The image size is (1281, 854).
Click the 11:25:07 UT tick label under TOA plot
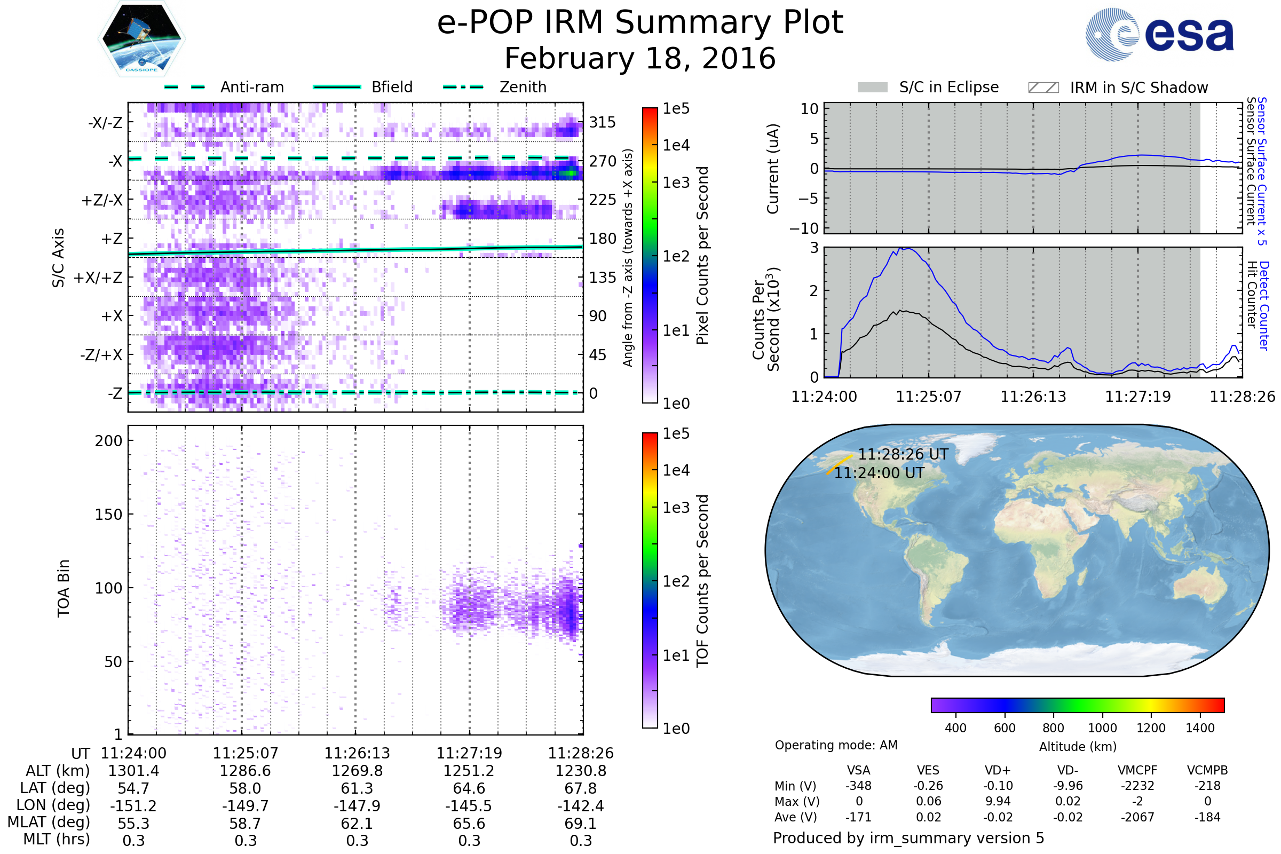tap(245, 753)
